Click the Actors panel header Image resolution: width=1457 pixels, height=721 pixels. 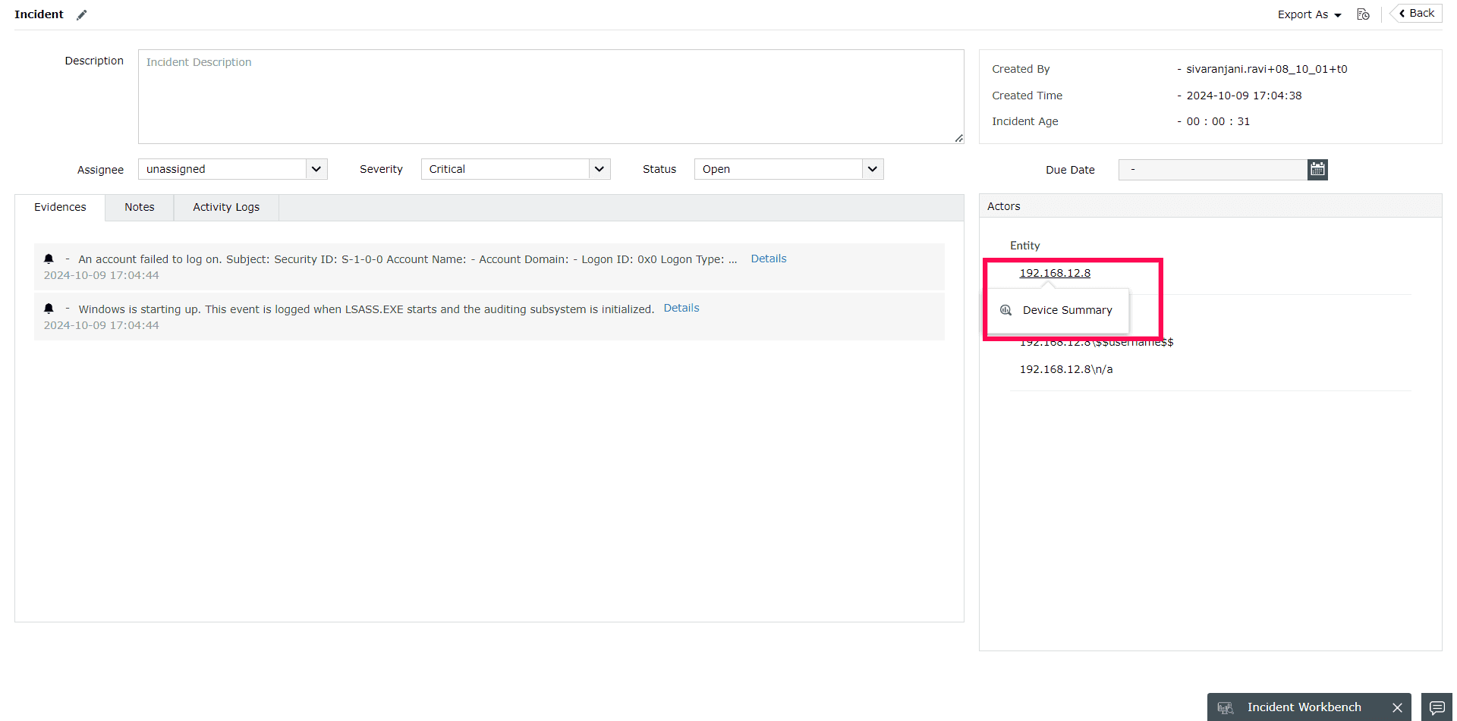pos(1210,206)
